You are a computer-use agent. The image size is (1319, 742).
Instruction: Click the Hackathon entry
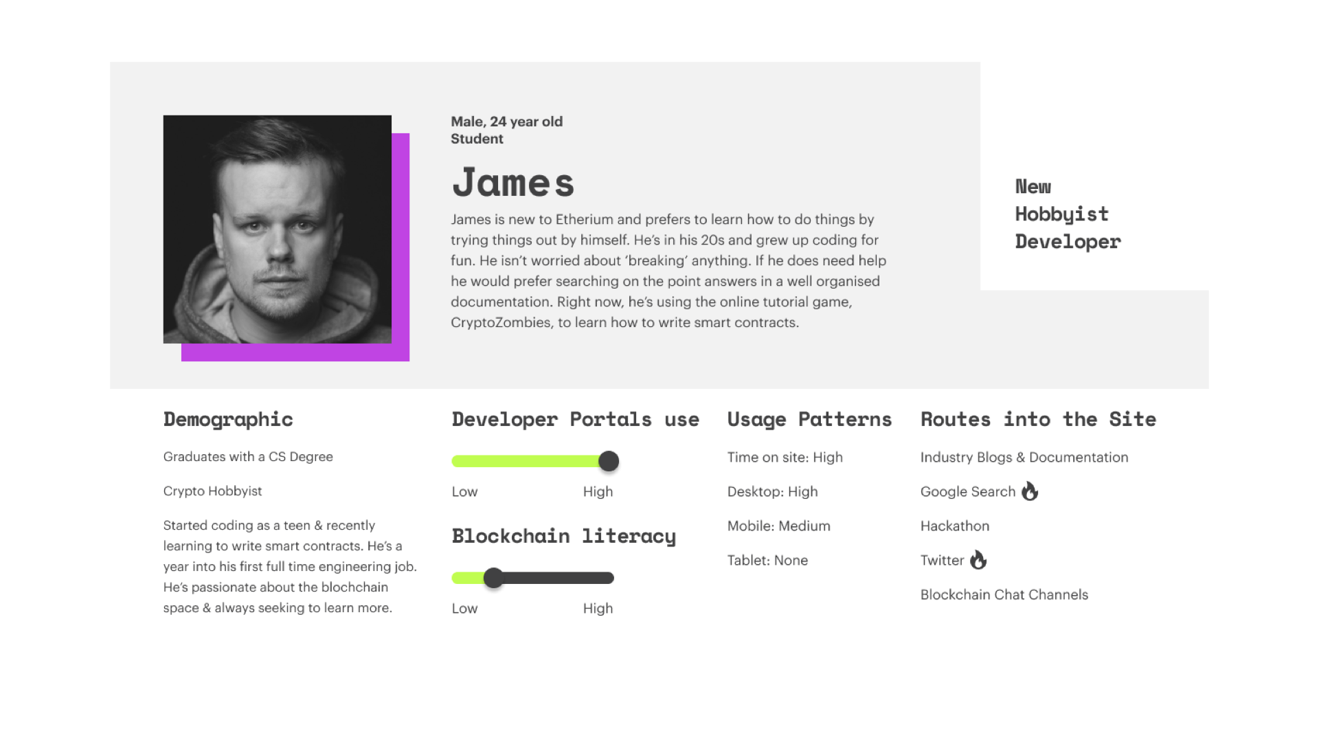coord(954,526)
